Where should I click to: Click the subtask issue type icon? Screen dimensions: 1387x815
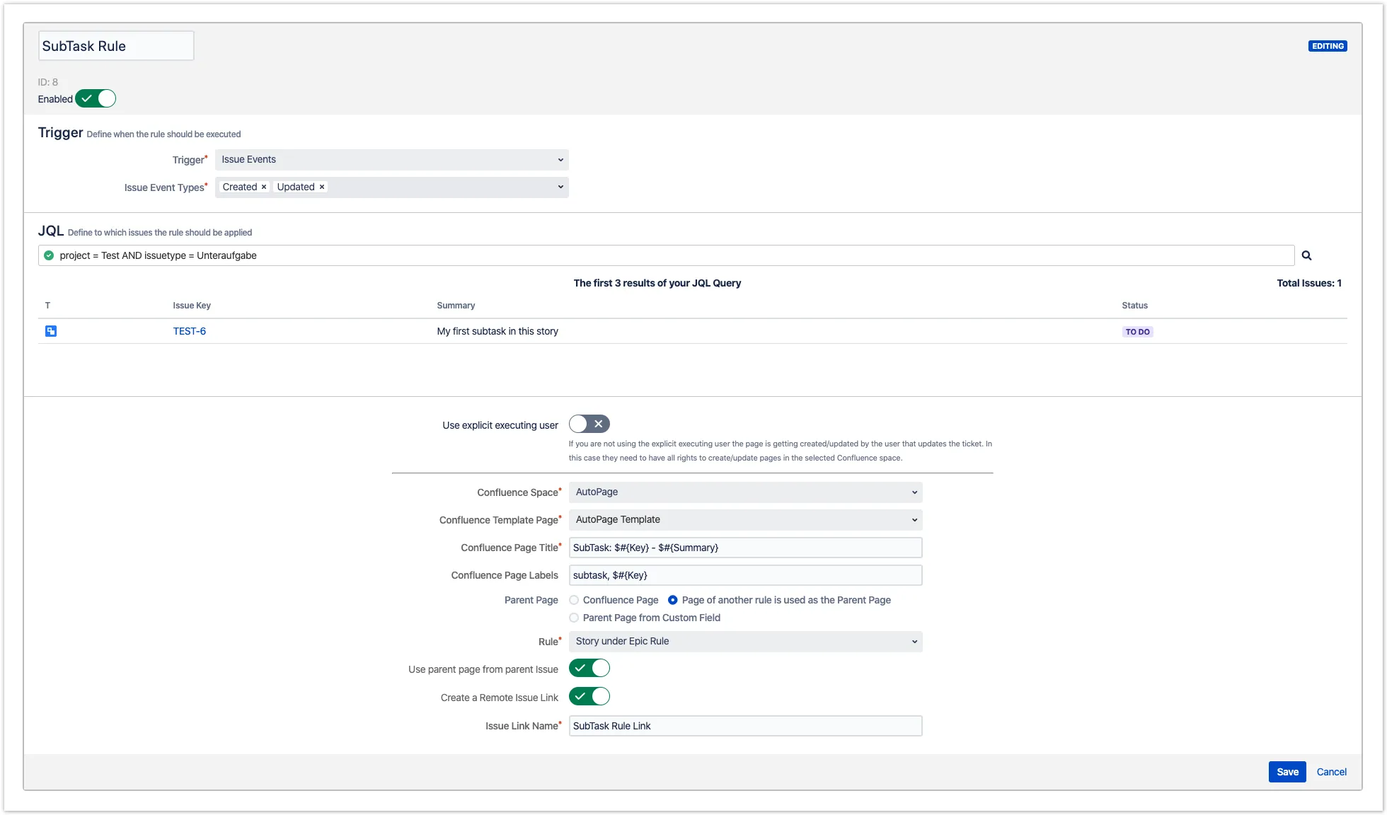click(x=51, y=331)
